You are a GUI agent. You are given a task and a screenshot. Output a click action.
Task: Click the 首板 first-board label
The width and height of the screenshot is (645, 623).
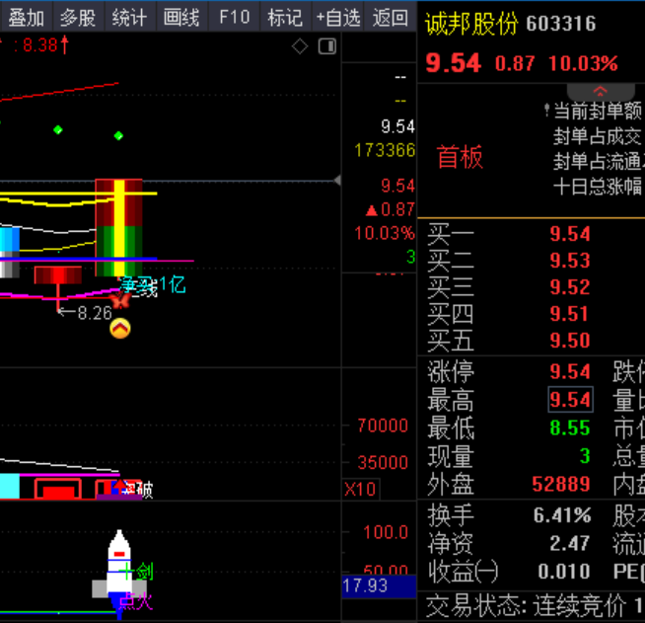click(x=460, y=157)
